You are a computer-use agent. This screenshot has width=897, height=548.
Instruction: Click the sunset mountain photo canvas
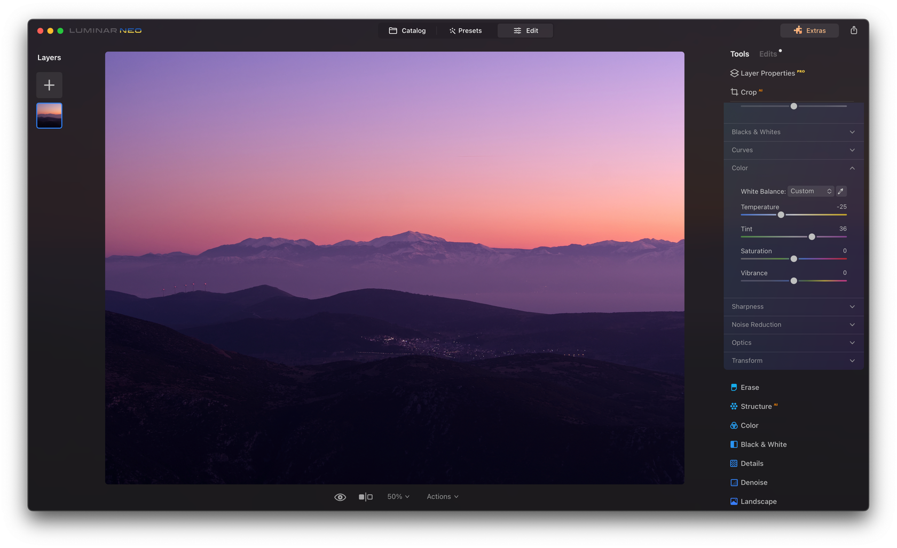[x=395, y=268]
